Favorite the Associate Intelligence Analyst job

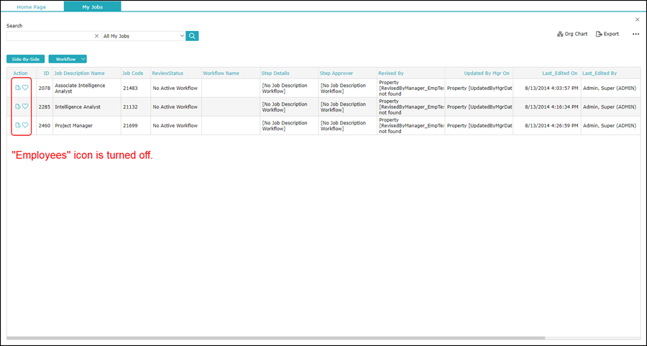tap(25, 88)
